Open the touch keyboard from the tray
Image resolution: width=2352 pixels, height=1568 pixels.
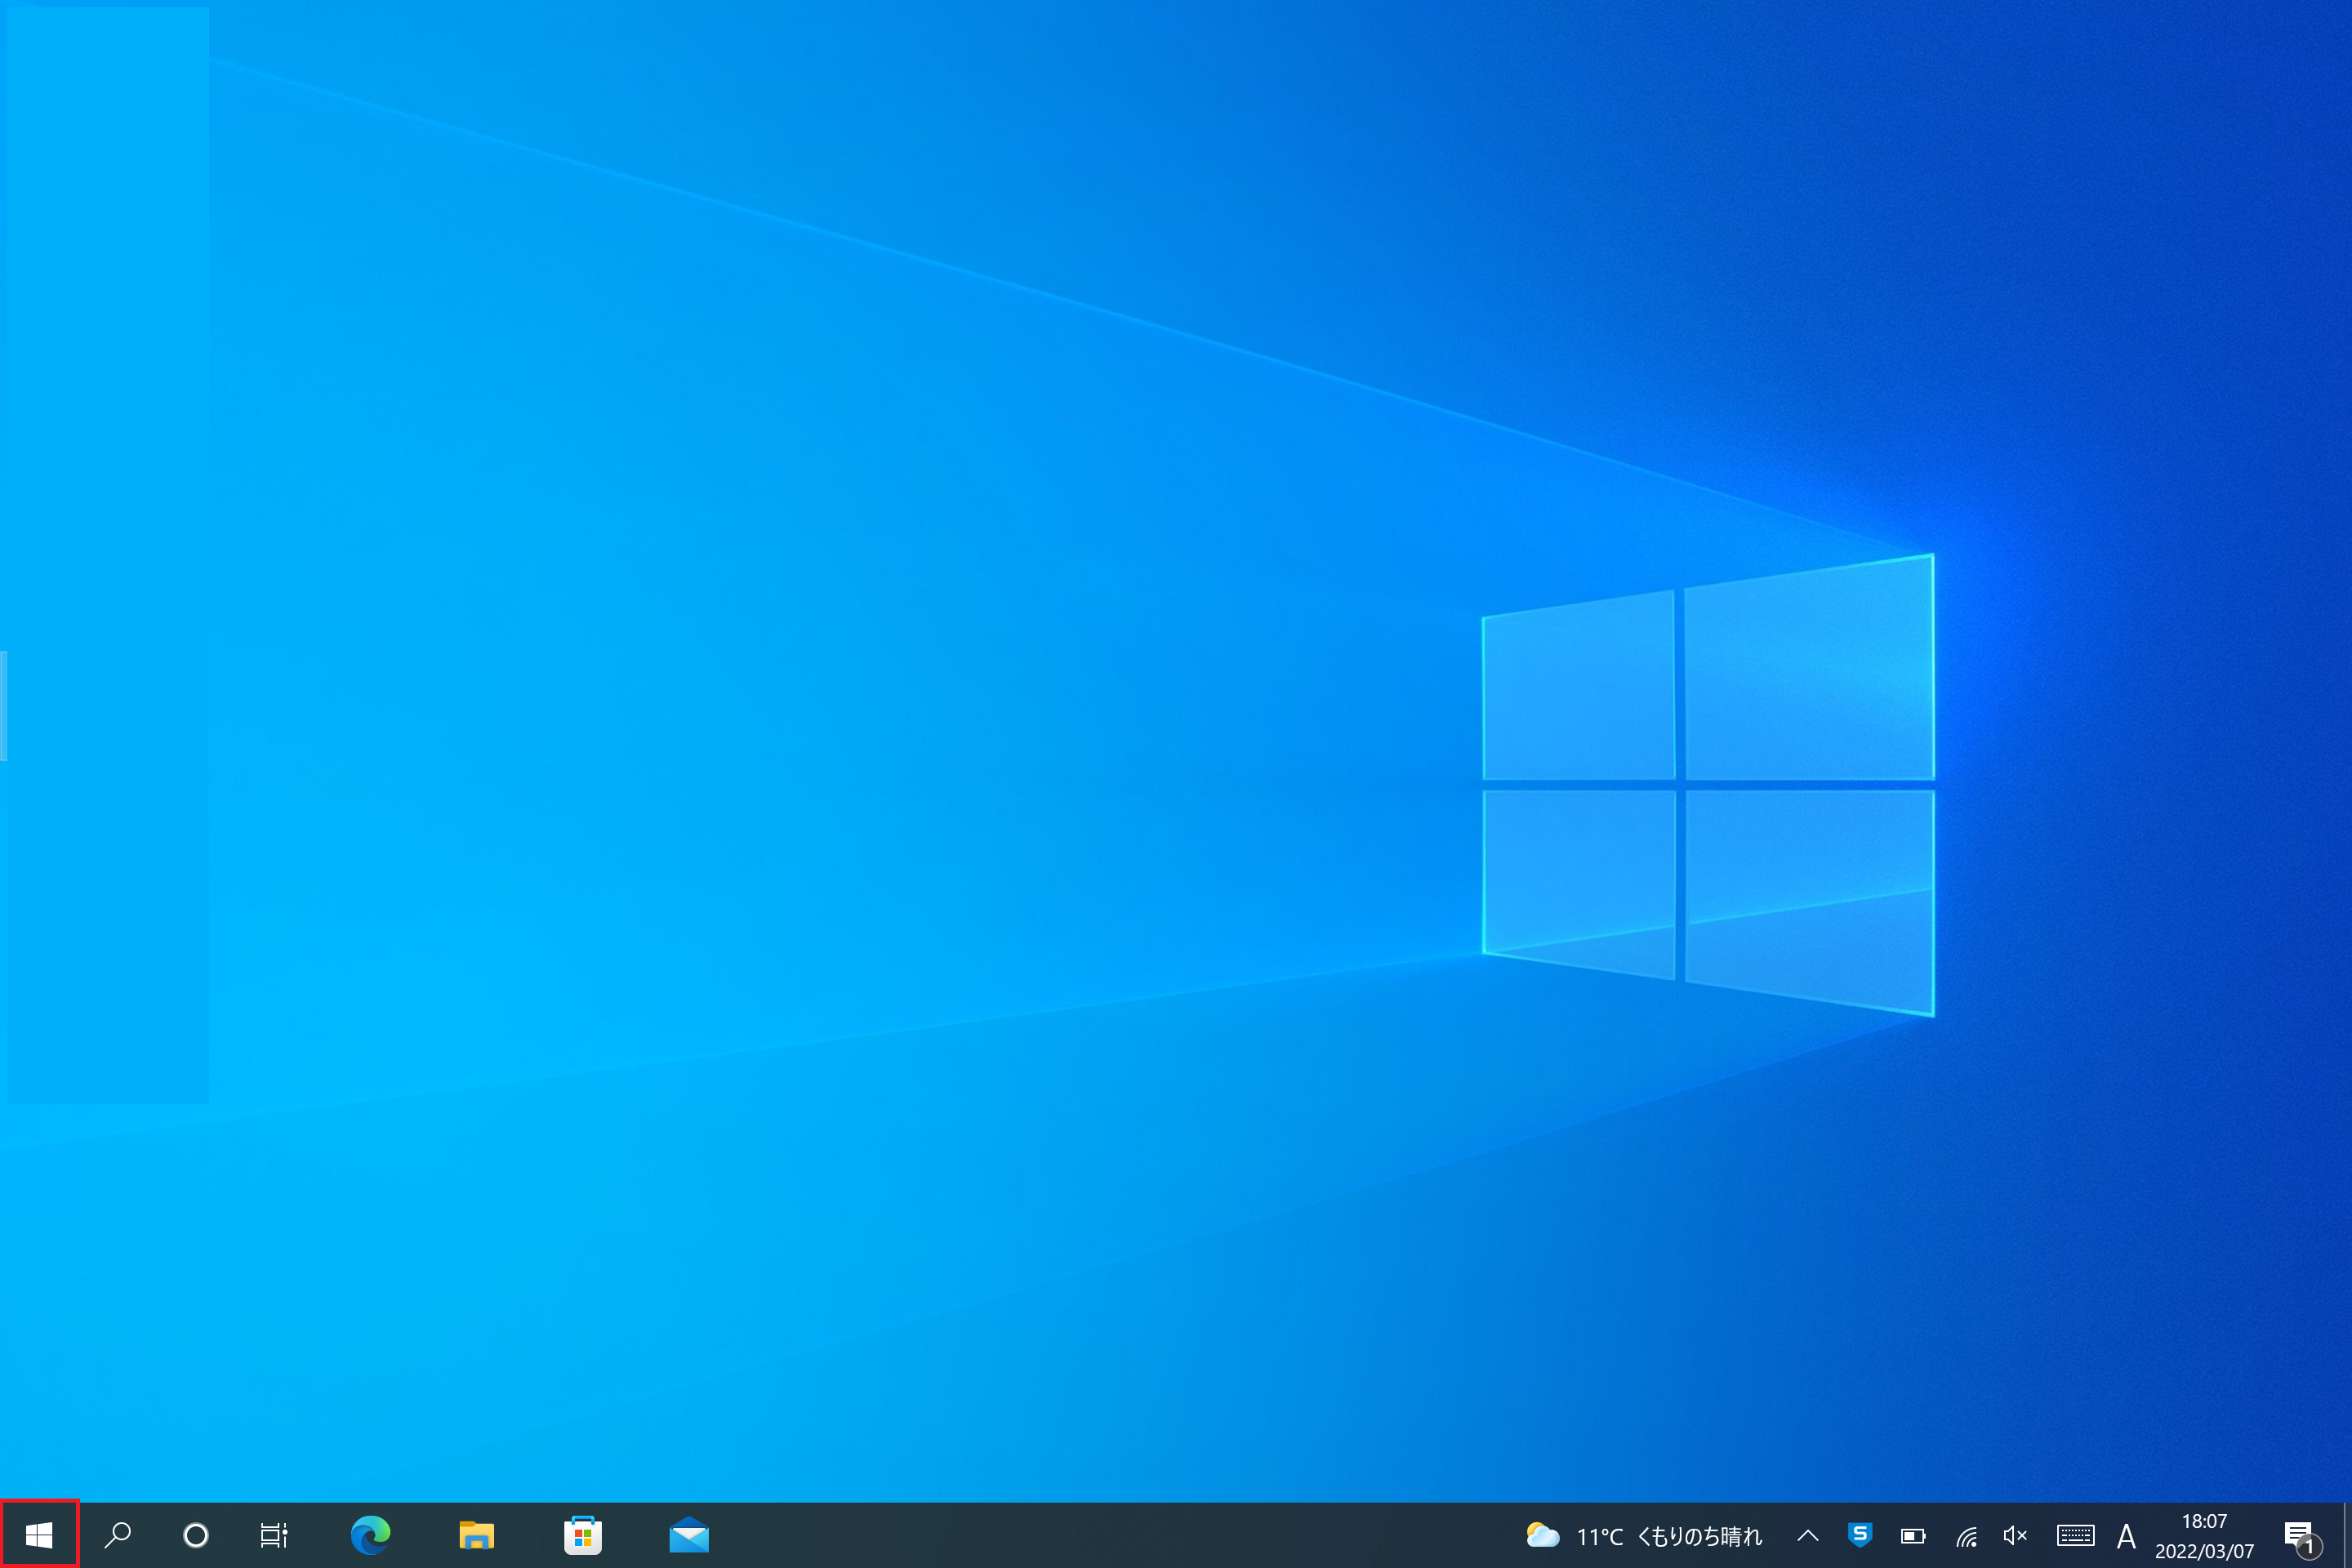[2076, 1535]
